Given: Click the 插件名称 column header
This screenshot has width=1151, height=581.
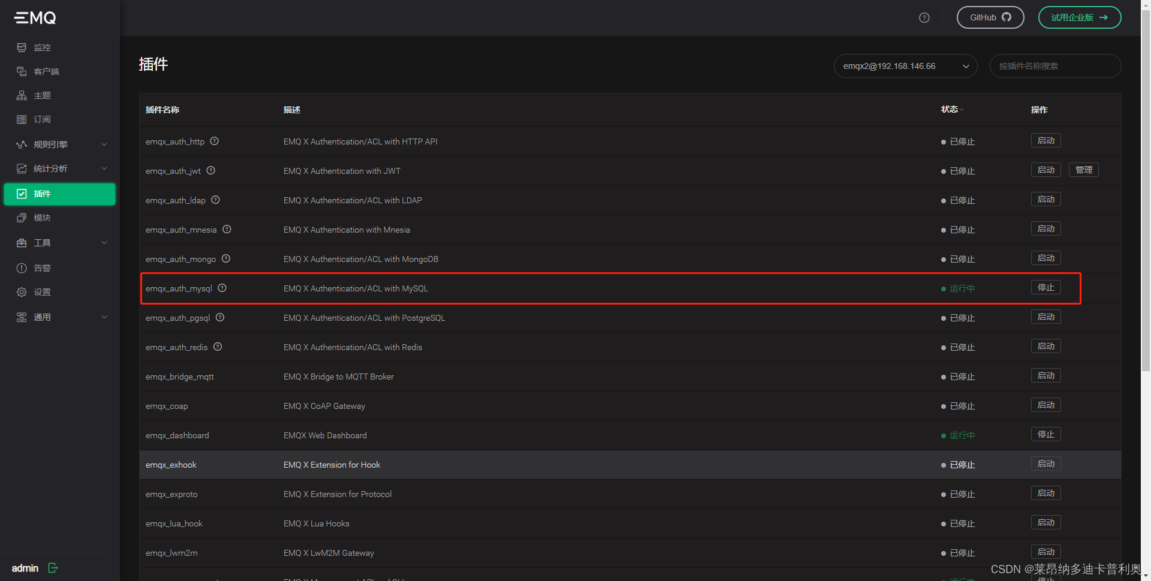Looking at the screenshot, I should pos(162,110).
